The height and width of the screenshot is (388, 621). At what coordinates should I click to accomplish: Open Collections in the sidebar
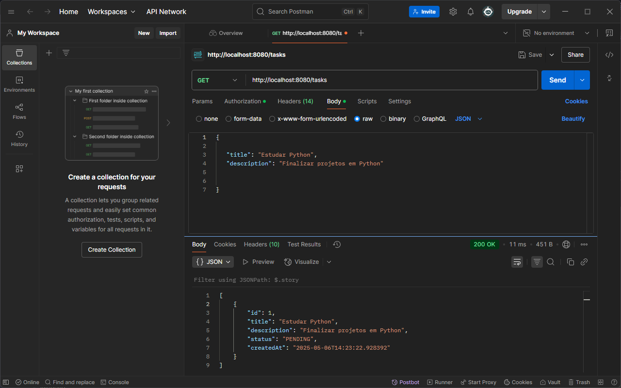19,57
